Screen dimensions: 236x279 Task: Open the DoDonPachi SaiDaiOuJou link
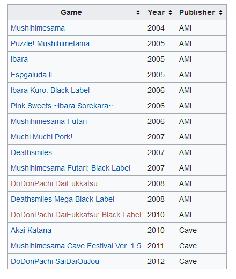55,261
